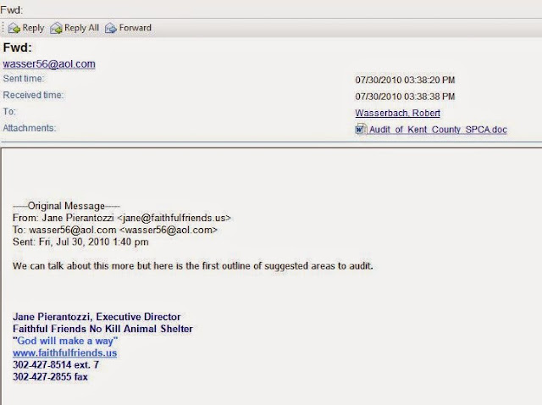This screenshot has height=405, width=542.
Task: Click the sentence about suggested areas to audit
Action: [193, 266]
